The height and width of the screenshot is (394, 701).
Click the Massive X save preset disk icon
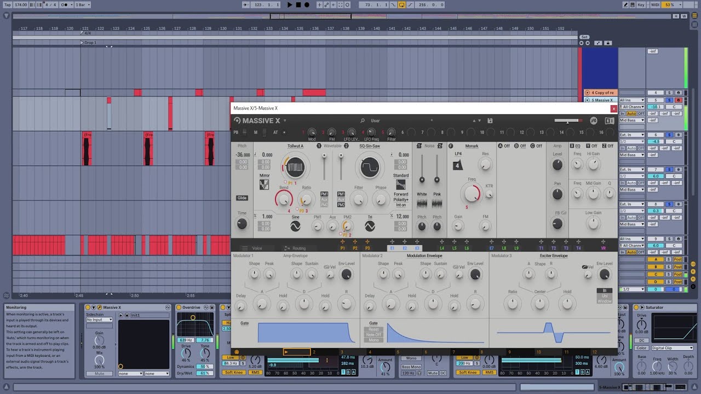click(490, 120)
